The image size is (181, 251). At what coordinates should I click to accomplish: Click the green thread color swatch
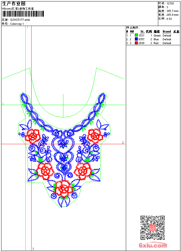tap(136, 35)
